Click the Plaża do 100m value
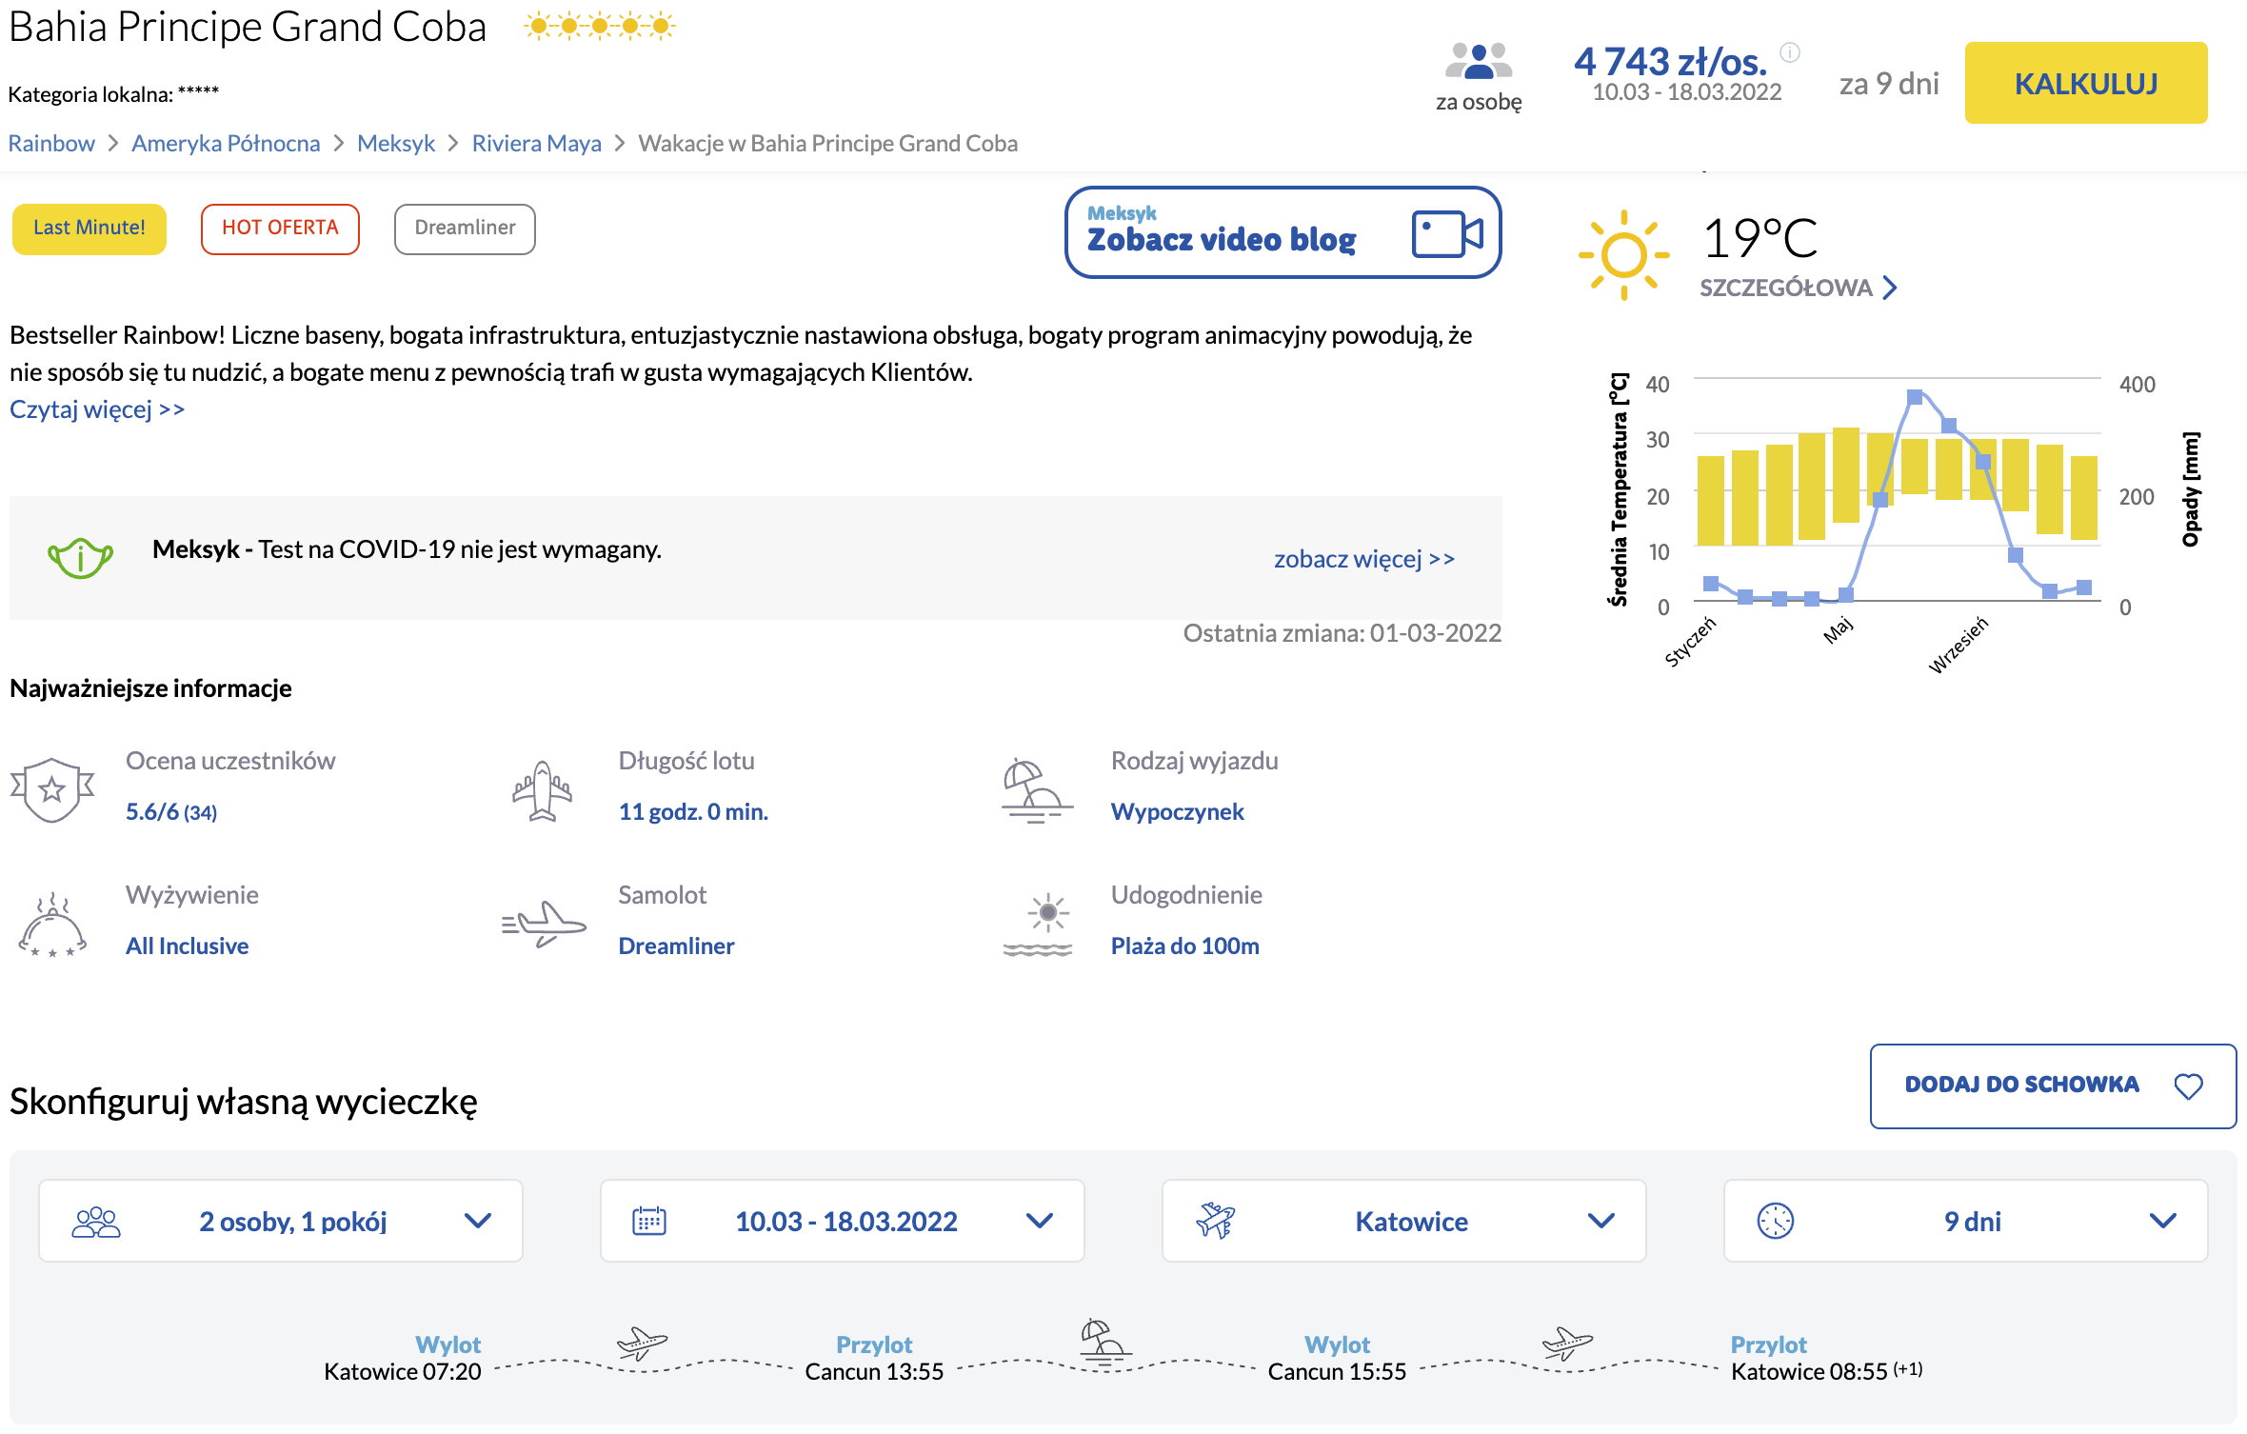Viewport: 2247px width, 1434px height. 1185,946
